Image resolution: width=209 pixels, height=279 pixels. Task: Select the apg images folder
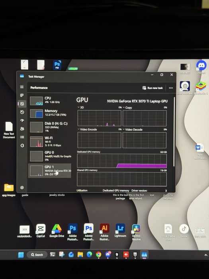point(9,190)
